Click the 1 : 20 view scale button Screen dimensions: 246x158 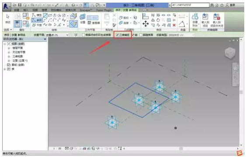click(57, 148)
